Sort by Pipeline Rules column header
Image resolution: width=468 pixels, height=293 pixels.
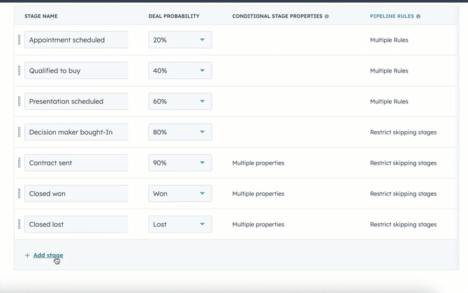391,16
